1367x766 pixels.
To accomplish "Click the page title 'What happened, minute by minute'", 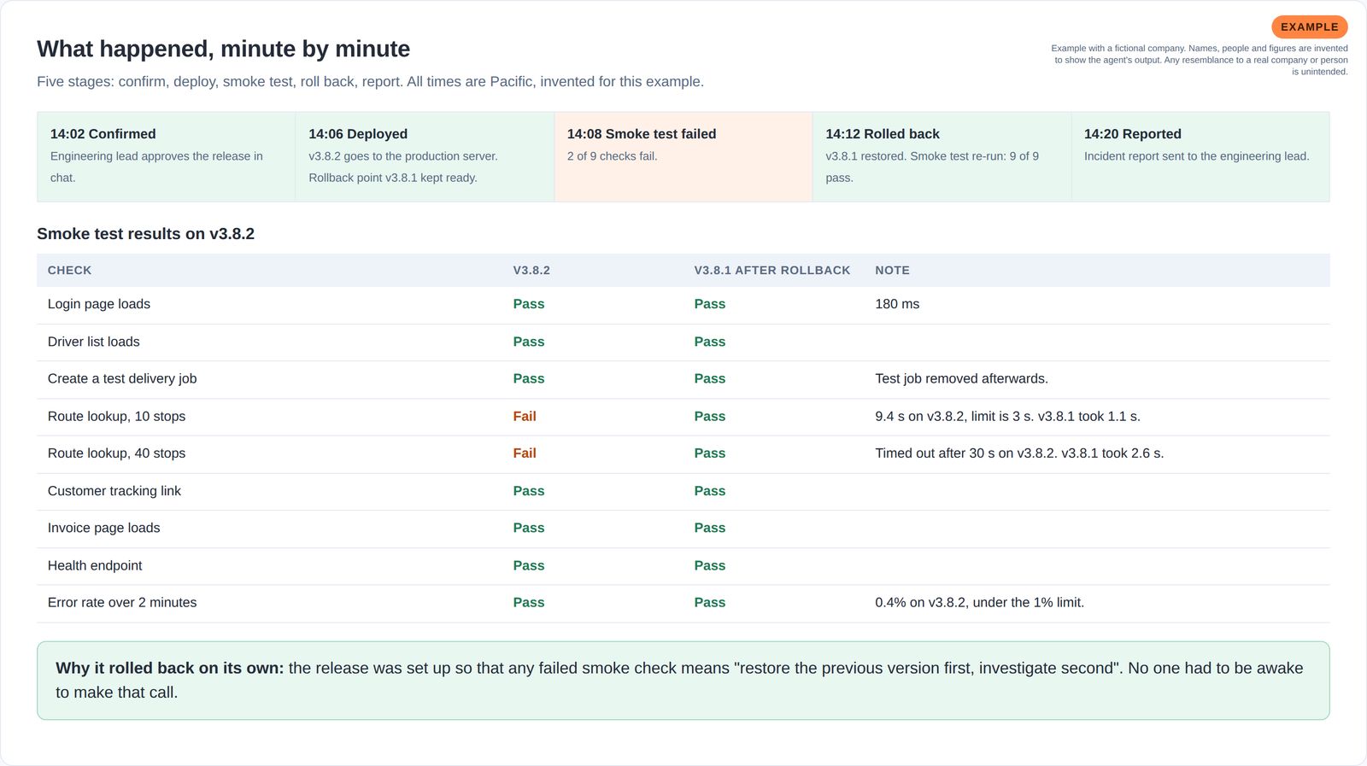I will 223,49.
